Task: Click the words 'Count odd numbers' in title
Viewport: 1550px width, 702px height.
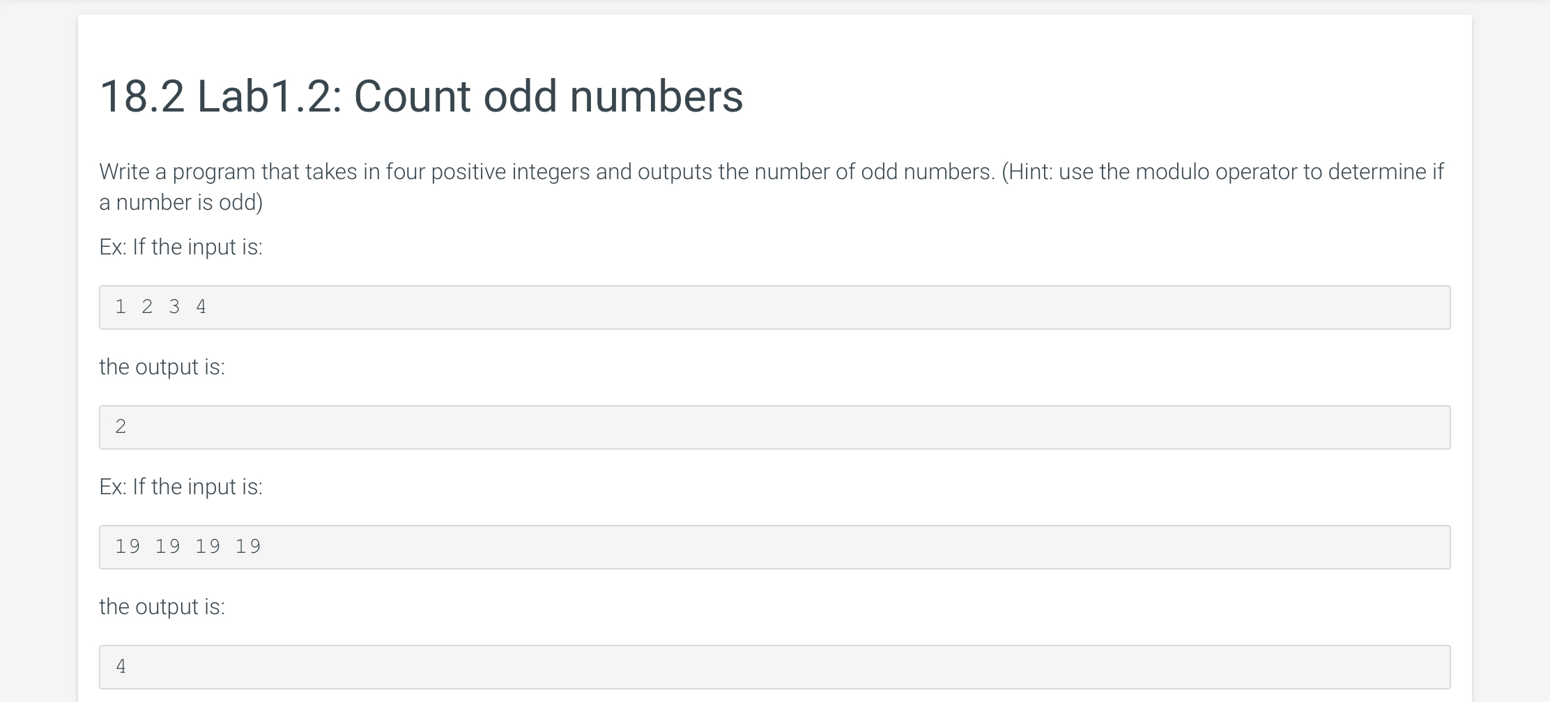Action: point(548,96)
